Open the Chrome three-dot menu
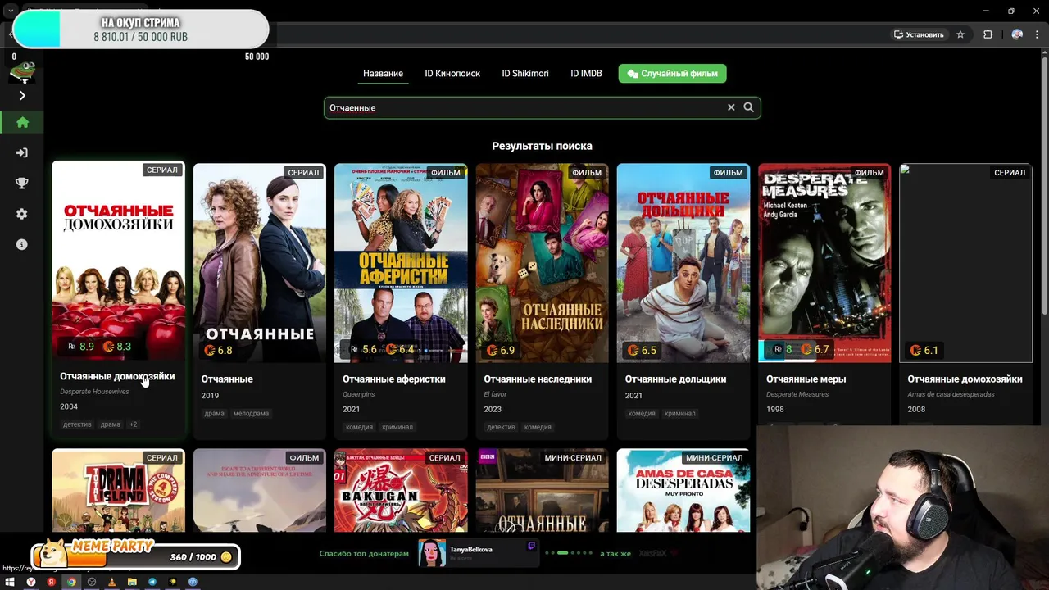Screen dimensions: 1049x590 [1037, 34]
